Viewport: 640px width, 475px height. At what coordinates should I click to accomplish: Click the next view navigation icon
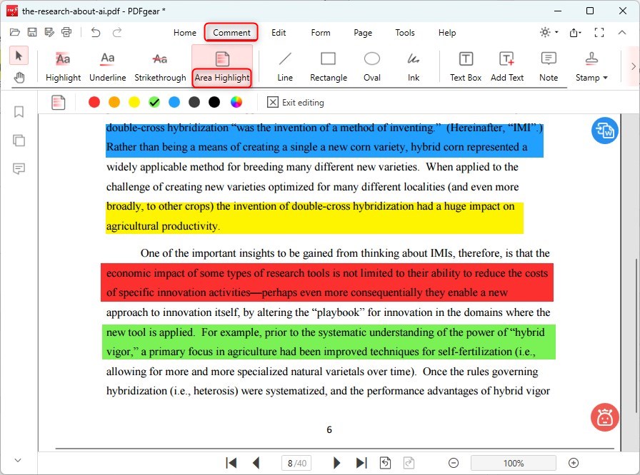click(409, 463)
